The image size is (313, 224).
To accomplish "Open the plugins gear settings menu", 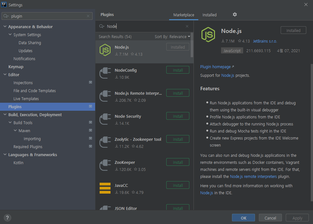I will pos(235,14).
